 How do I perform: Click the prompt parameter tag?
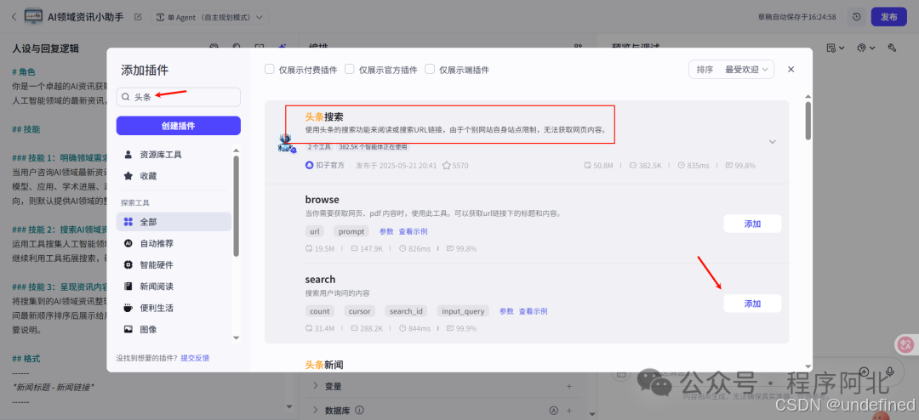pos(351,231)
